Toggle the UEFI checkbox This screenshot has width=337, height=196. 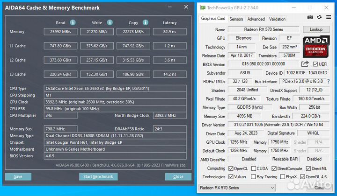pyautogui.click(x=315, y=64)
